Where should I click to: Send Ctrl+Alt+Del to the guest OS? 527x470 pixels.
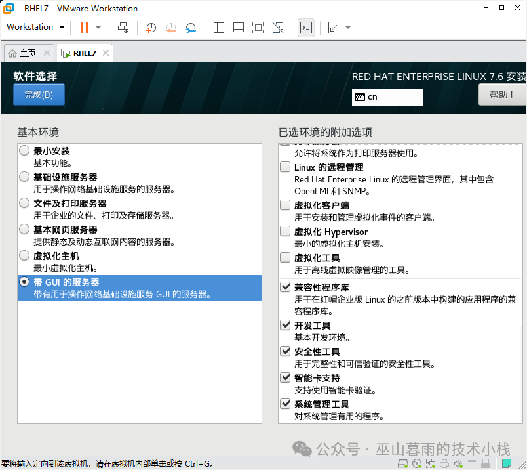point(125,27)
